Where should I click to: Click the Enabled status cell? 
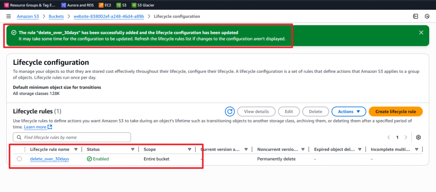(98, 159)
